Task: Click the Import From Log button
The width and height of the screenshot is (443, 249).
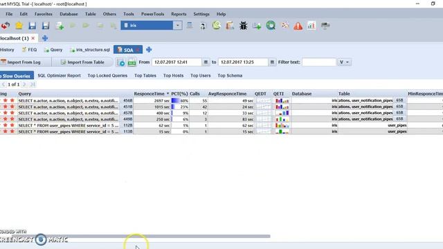Action: (24, 62)
